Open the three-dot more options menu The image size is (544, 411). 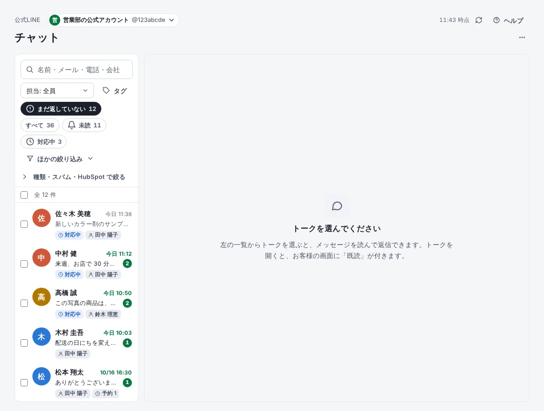(522, 37)
